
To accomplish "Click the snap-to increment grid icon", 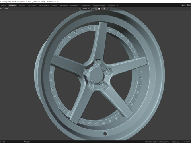I will (x=99, y=9).
